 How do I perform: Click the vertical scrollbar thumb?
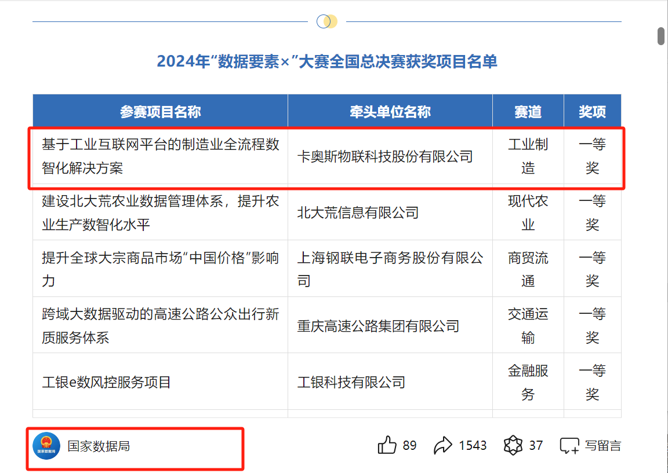pyautogui.click(x=661, y=36)
